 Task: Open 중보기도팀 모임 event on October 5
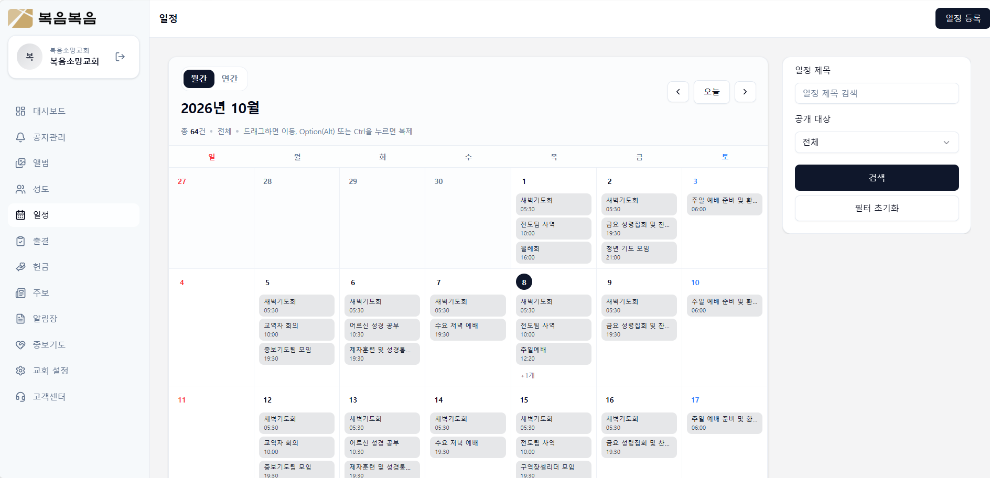(296, 354)
